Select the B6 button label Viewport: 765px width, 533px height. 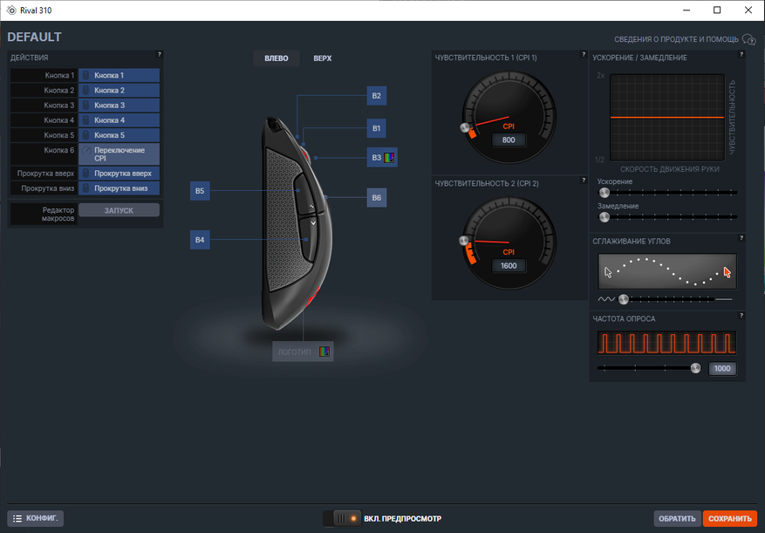click(377, 198)
